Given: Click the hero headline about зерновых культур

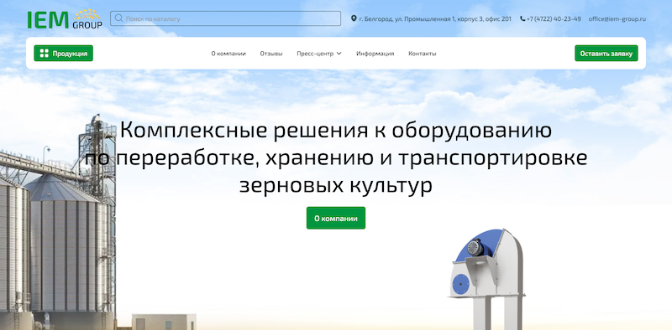Looking at the screenshot, I should (x=336, y=158).
